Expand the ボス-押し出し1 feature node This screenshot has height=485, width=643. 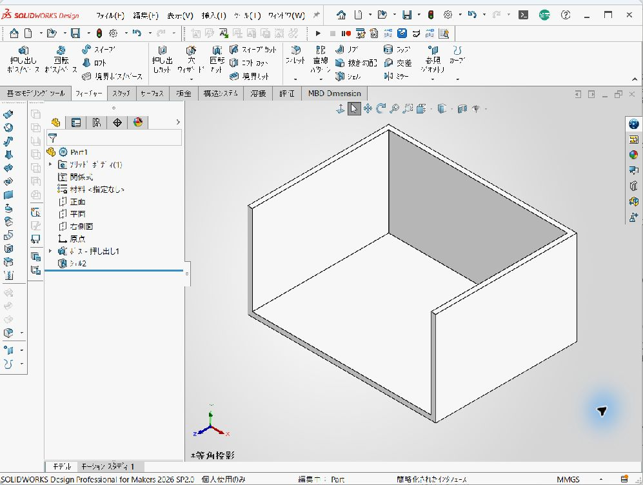coord(50,251)
